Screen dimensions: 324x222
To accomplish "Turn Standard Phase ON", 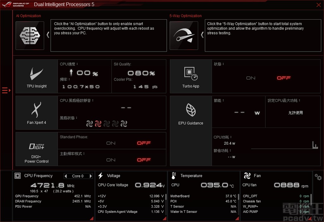I will pos(111,143).
